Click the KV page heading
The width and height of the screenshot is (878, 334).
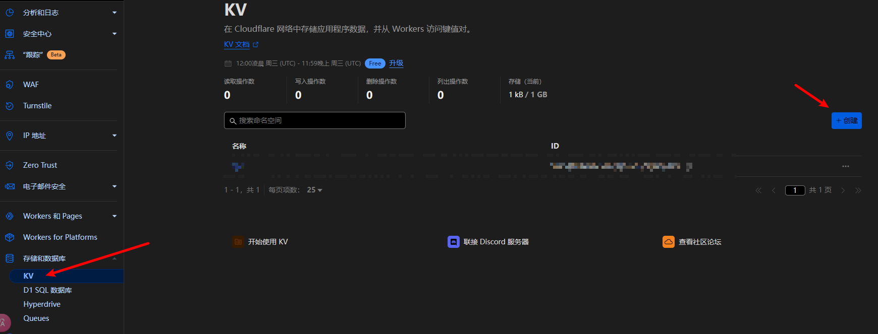236,10
